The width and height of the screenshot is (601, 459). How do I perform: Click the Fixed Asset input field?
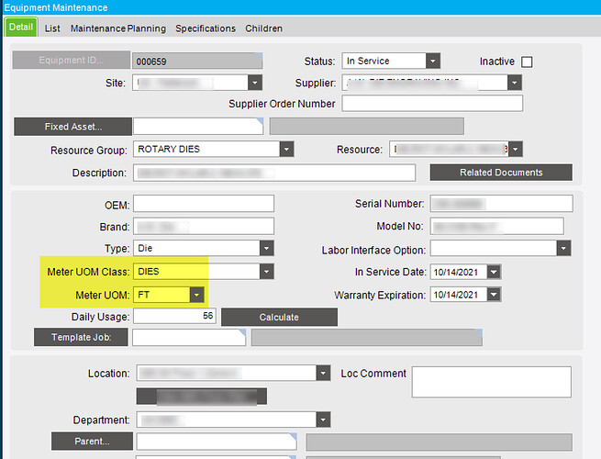(198, 127)
